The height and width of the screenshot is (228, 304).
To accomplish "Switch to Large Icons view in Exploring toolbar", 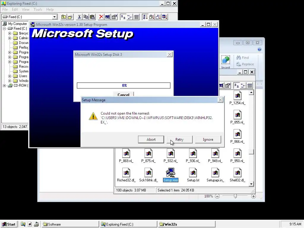I will 123,17.
